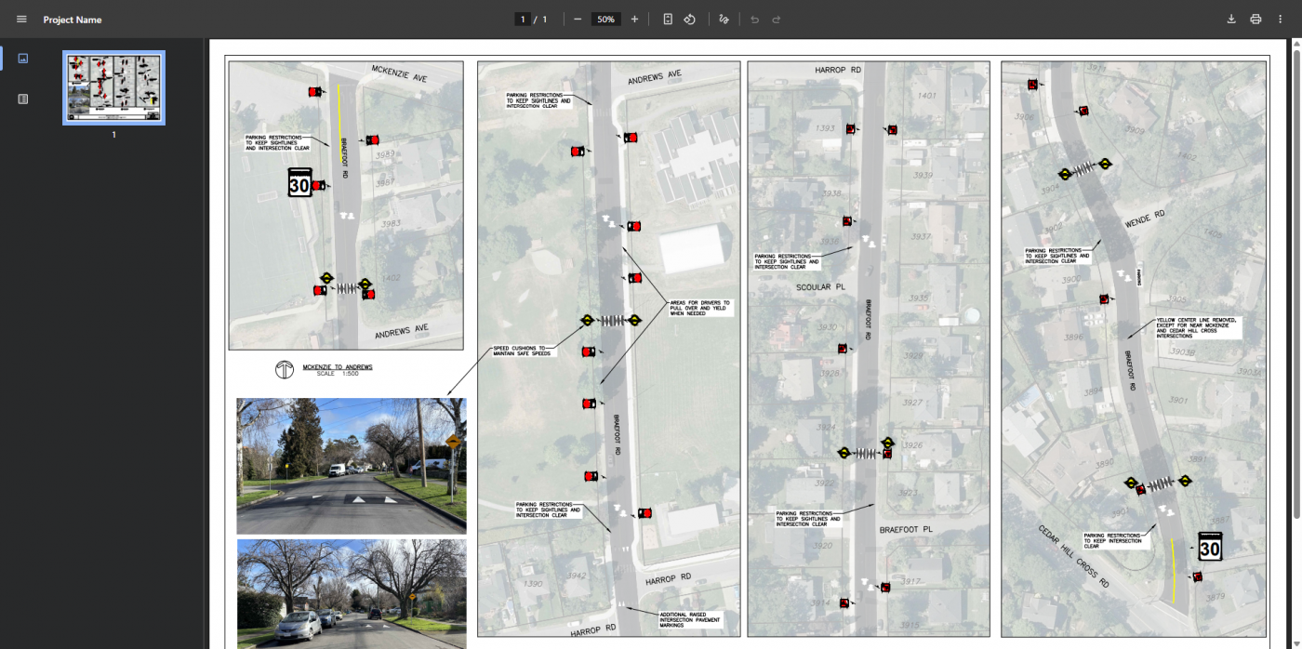Click the undo arrow icon
1302x649 pixels.
754,20
